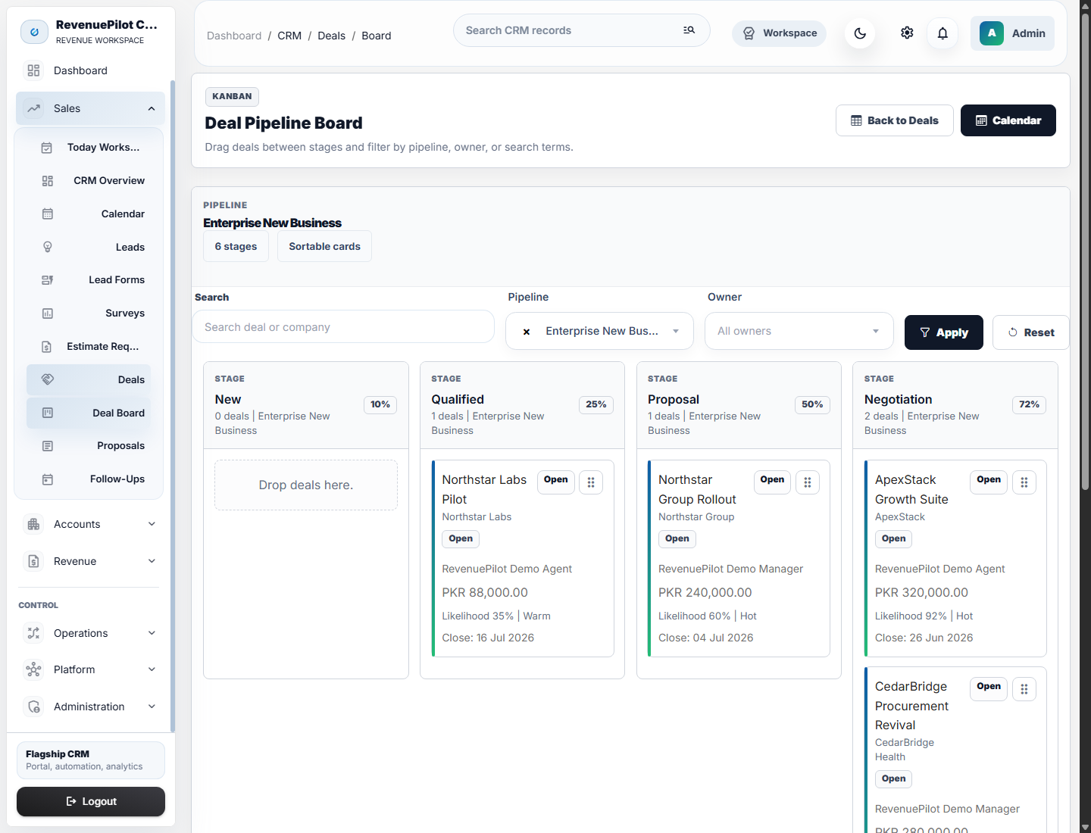
Task: Open the Pipeline filter dropdown
Action: (x=599, y=331)
